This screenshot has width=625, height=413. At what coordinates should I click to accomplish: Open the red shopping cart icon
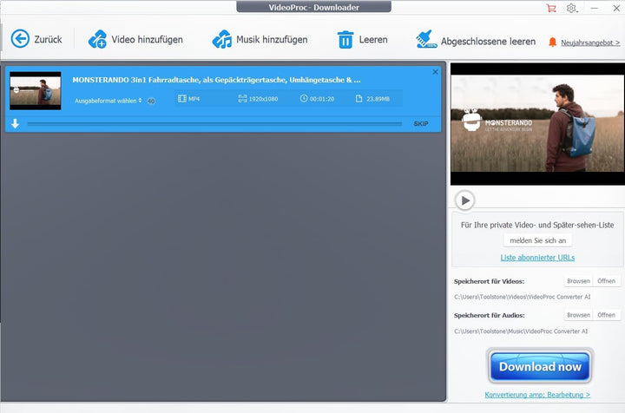pos(551,8)
